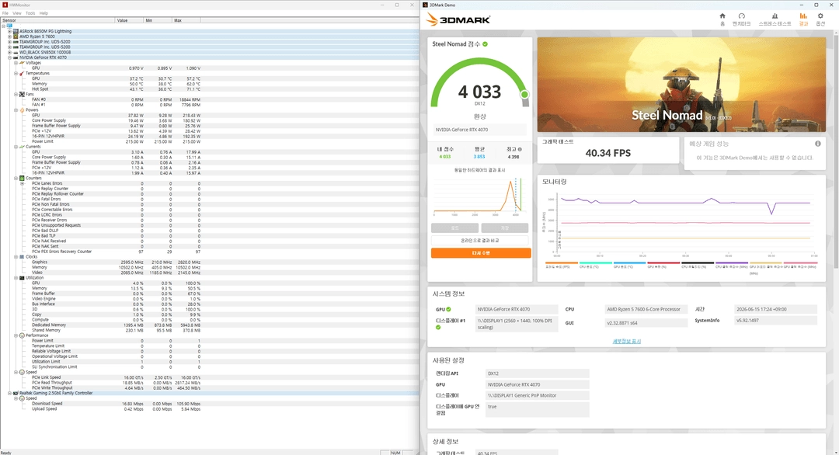Click the score gauge end handle

tap(525, 94)
